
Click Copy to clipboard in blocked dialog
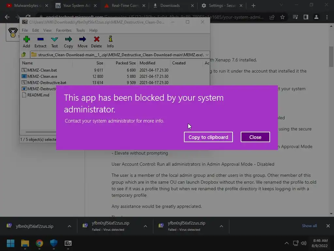tap(208, 137)
